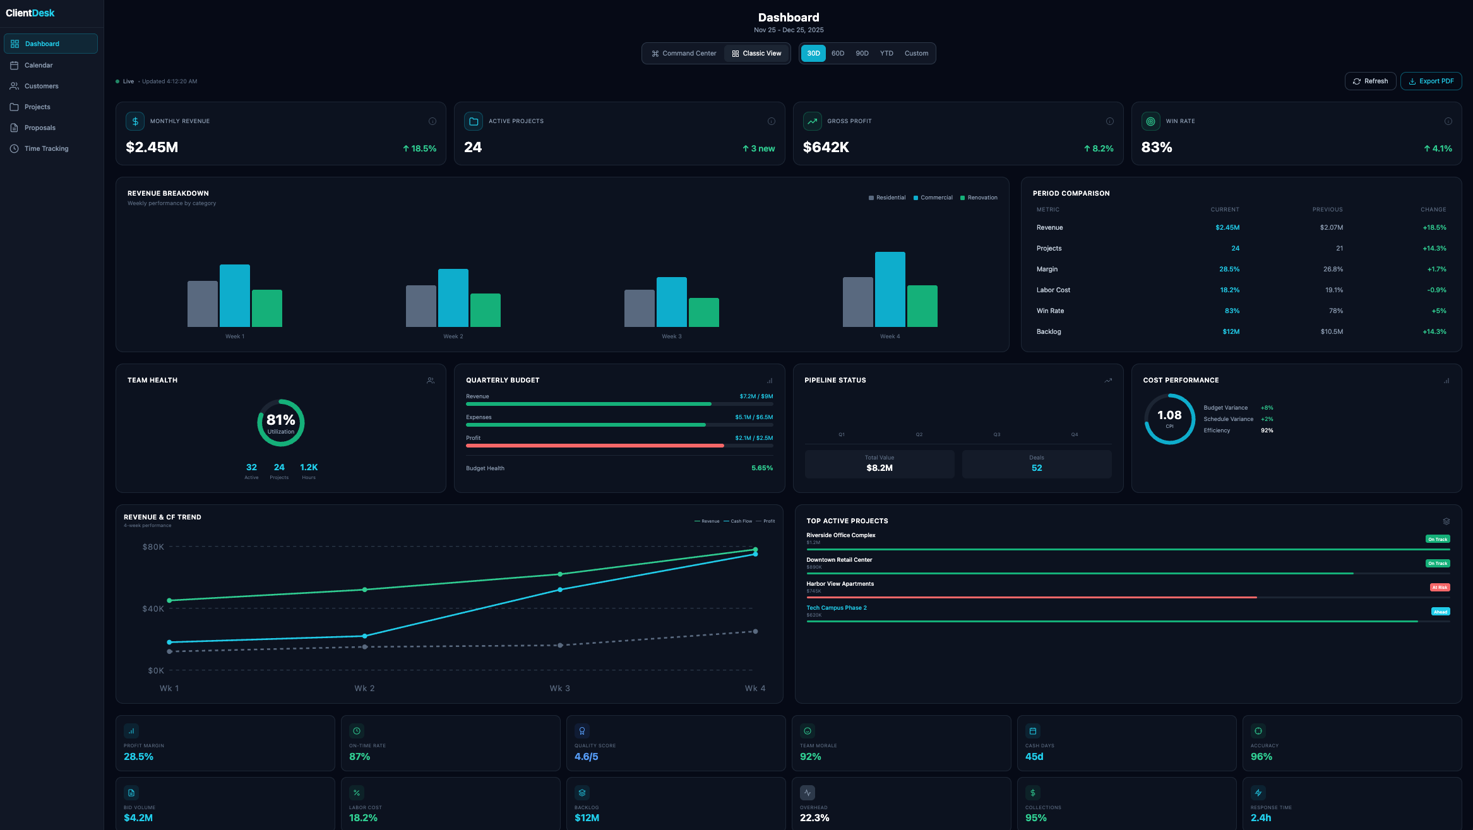Click the Monthly Revenue dollar icon
Viewport: 1473px width, 830px height.
[135, 121]
